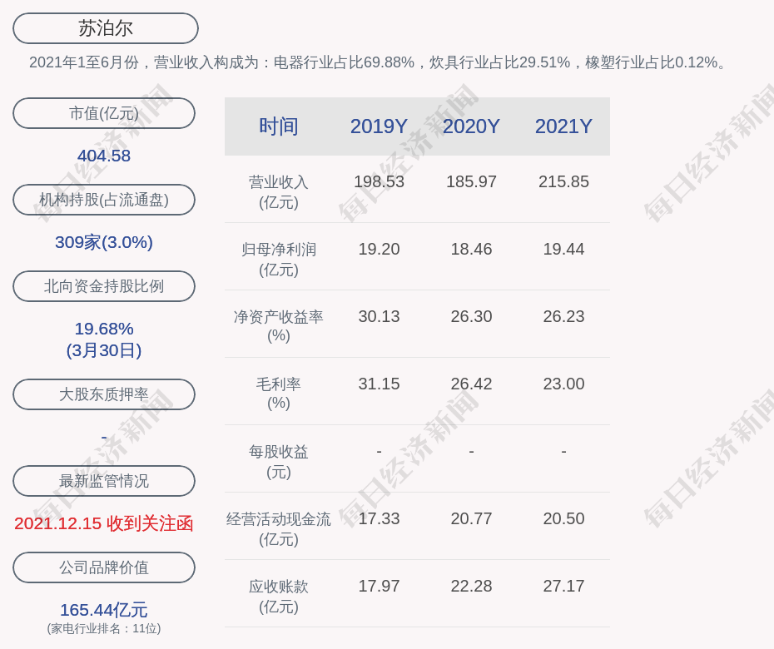Viewport: 774px width, 649px height.
Task: Click the revenue composition summary sentence
Action: (x=378, y=62)
